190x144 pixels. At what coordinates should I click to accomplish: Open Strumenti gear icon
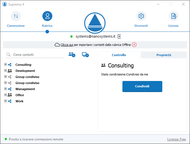point(141,16)
